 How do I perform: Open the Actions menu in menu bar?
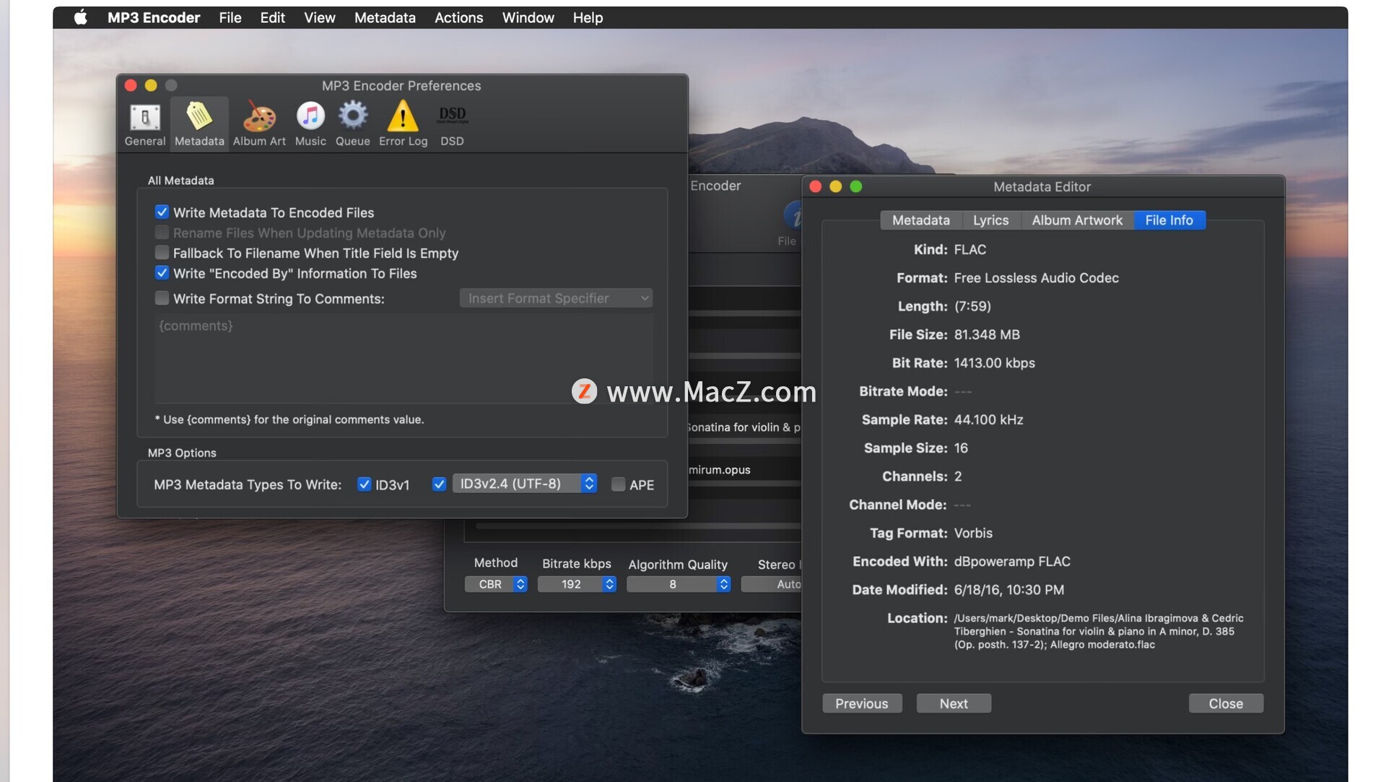458,17
